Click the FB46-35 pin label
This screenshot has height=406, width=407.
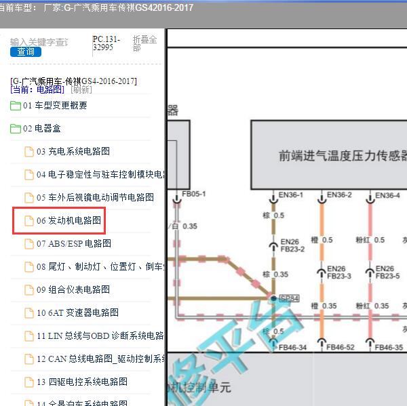click(x=389, y=347)
